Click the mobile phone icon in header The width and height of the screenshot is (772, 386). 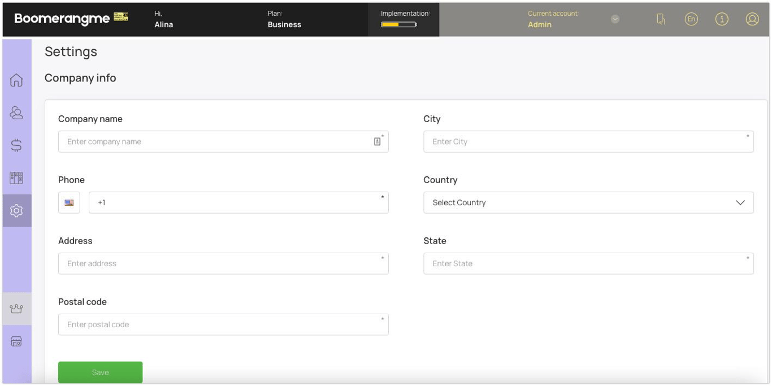click(x=661, y=19)
